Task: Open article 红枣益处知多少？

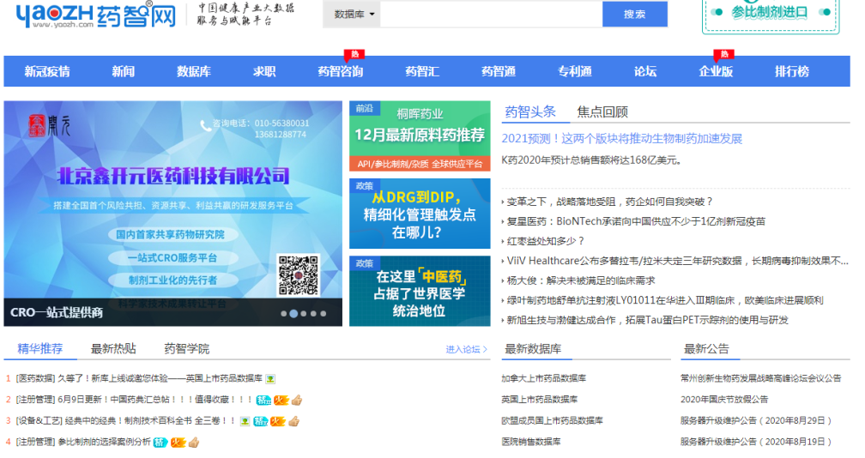Action: (545, 241)
